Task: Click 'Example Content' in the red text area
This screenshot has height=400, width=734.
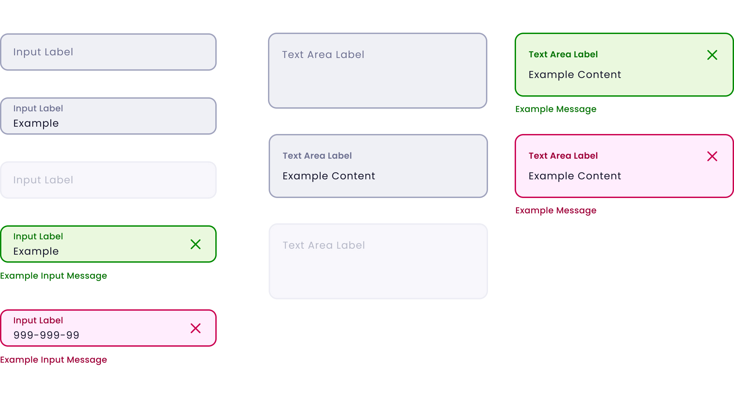Action: [x=575, y=176]
